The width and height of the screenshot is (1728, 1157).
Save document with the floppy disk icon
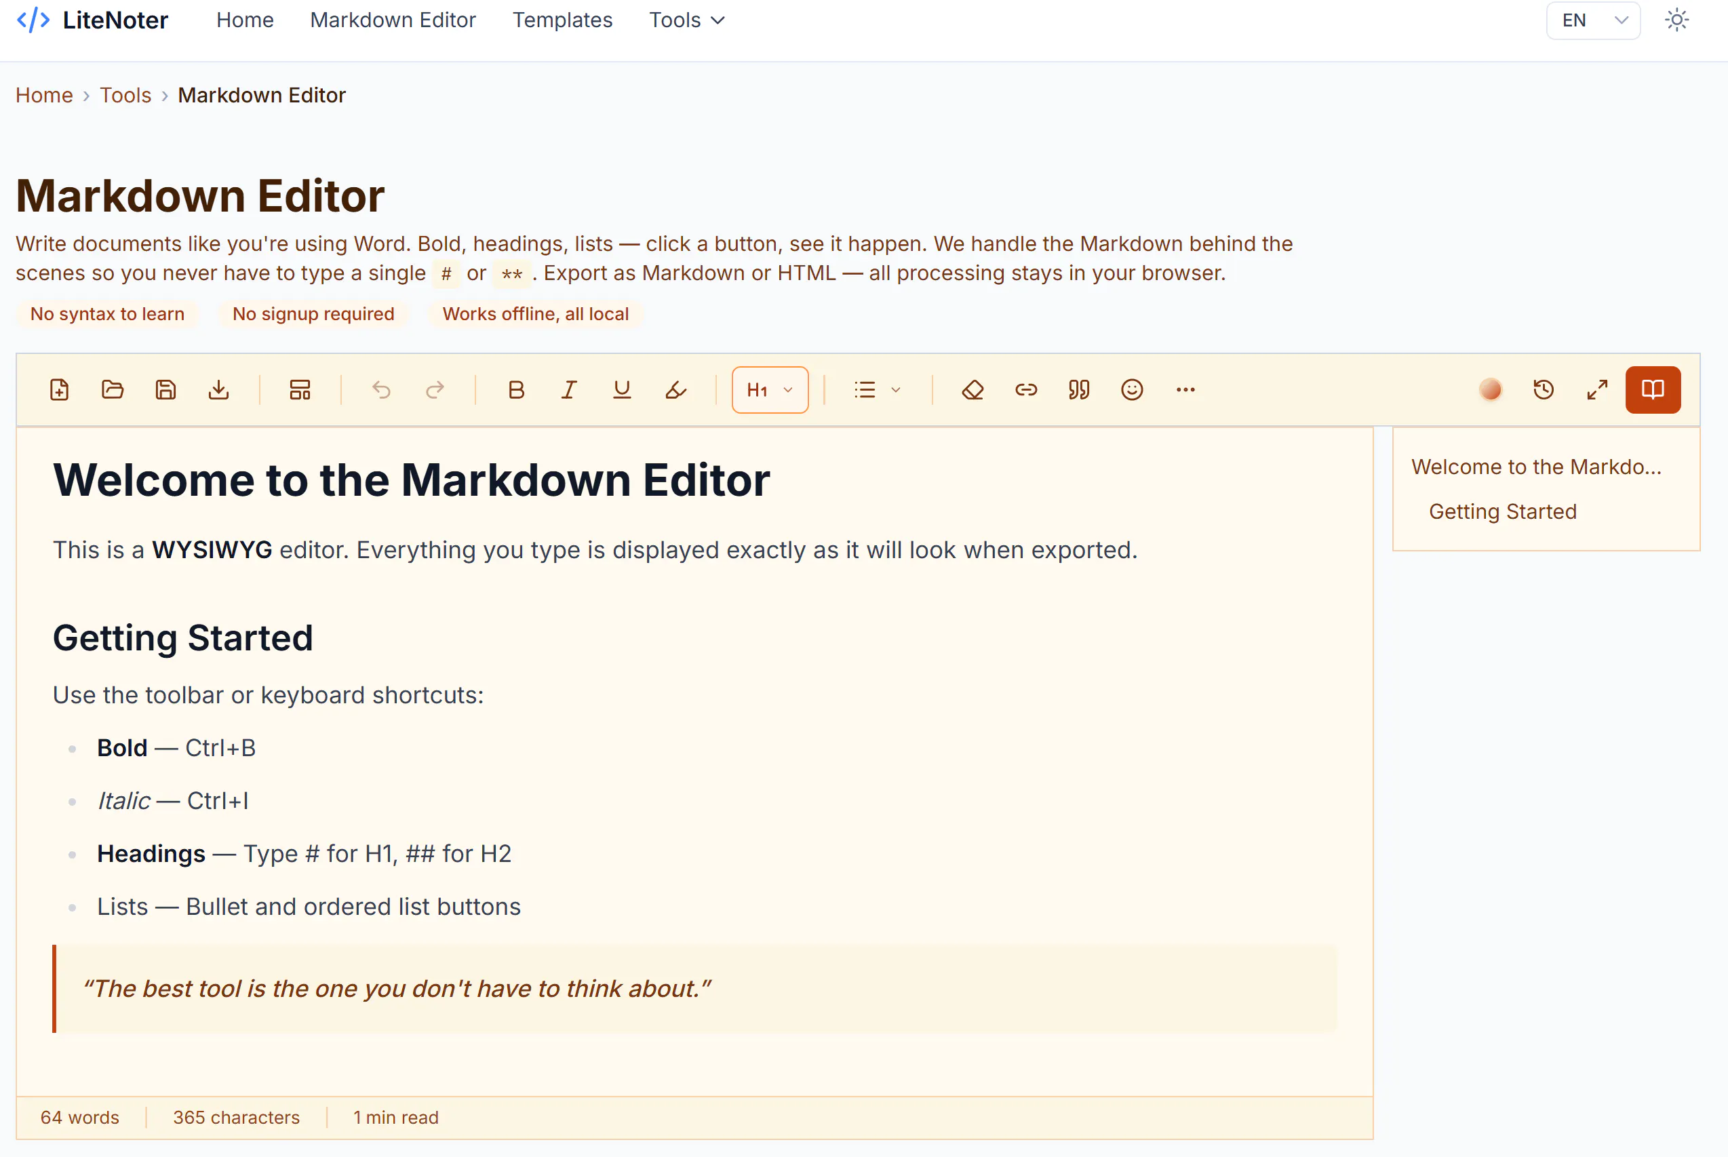[165, 389]
